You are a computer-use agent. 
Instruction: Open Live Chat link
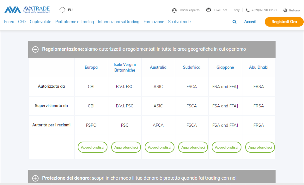(x=221, y=10)
